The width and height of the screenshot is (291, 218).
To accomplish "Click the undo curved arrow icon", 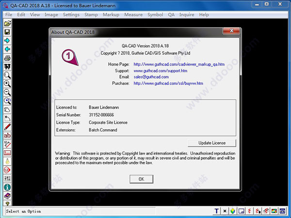I will click(x=7, y=118).
